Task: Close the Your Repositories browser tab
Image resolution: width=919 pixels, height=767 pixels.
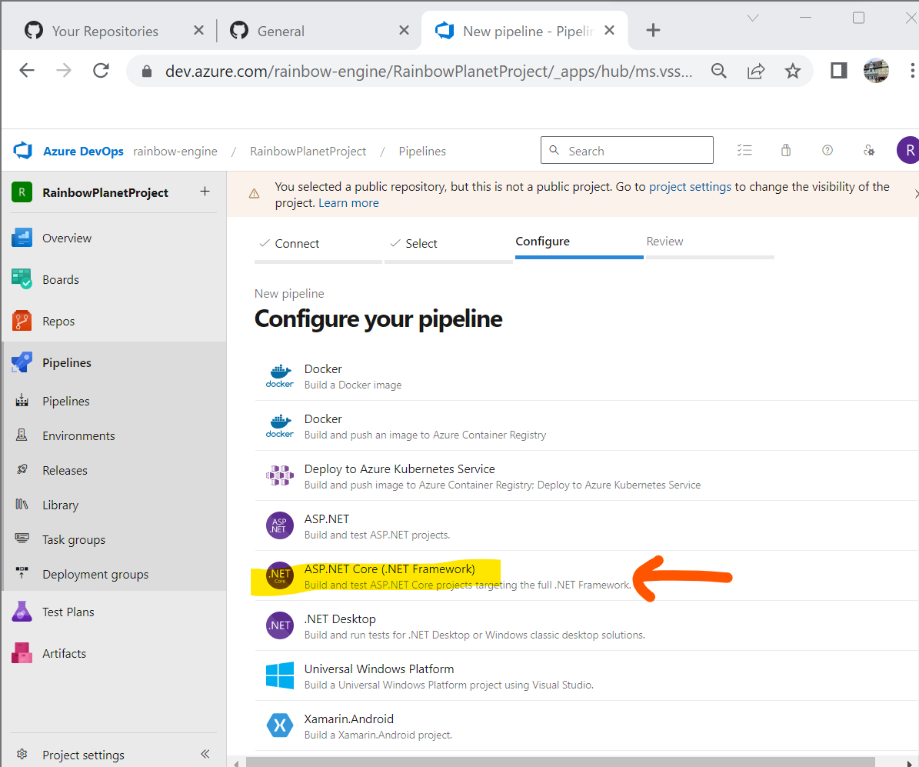Action: 198,30
